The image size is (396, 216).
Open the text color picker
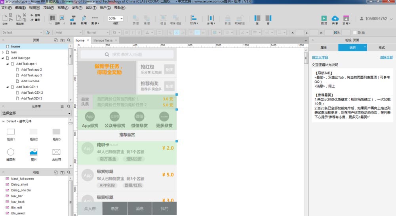(149, 32)
